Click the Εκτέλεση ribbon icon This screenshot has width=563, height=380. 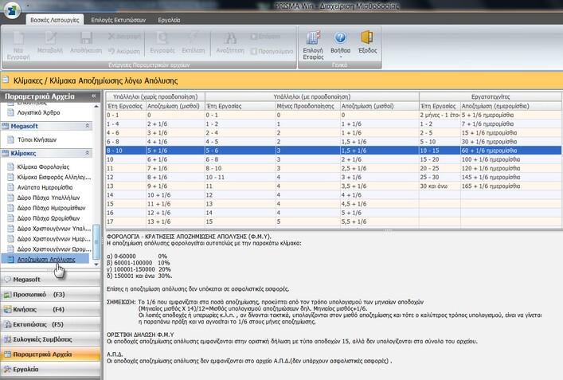(194, 38)
